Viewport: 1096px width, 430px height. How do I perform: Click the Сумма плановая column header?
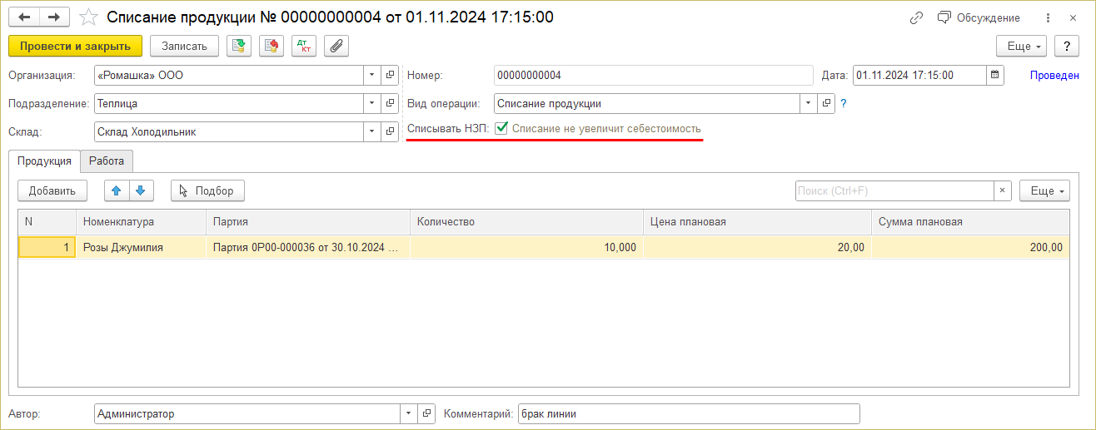[970, 222]
